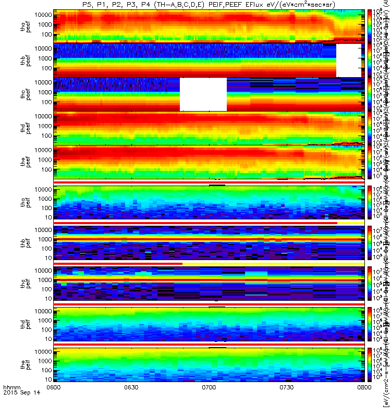The image size is (391, 417).
Task: Click the color bar beside the peif panel
Action: tap(370, 364)
